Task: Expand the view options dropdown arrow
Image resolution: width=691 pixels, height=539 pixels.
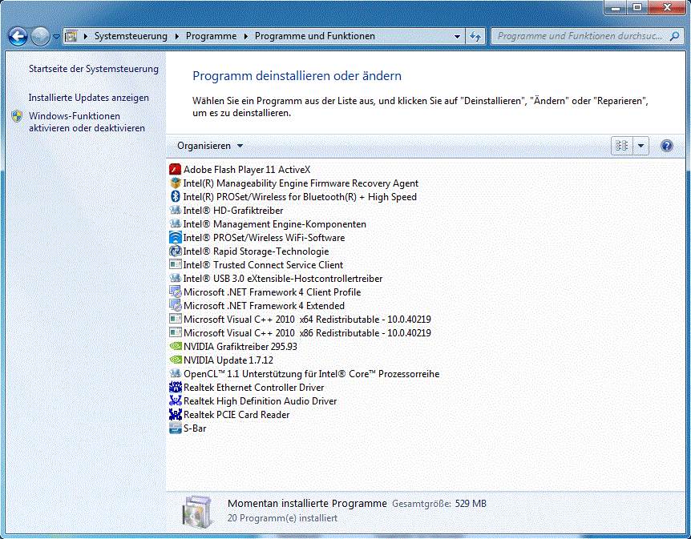Action: (x=640, y=146)
